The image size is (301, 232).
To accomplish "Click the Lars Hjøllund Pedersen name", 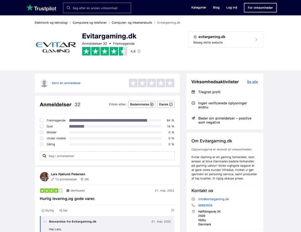I will pos(68,174).
